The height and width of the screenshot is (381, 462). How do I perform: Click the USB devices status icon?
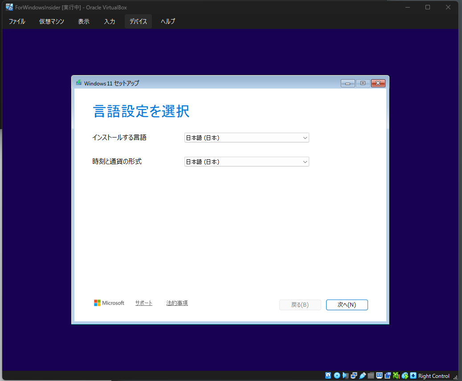363,375
